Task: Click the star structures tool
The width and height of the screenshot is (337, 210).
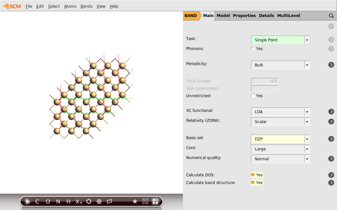Action: click(135, 201)
